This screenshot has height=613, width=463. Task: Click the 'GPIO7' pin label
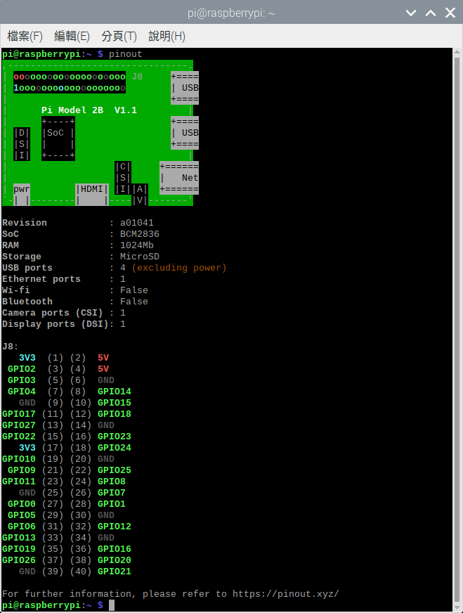click(112, 493)
